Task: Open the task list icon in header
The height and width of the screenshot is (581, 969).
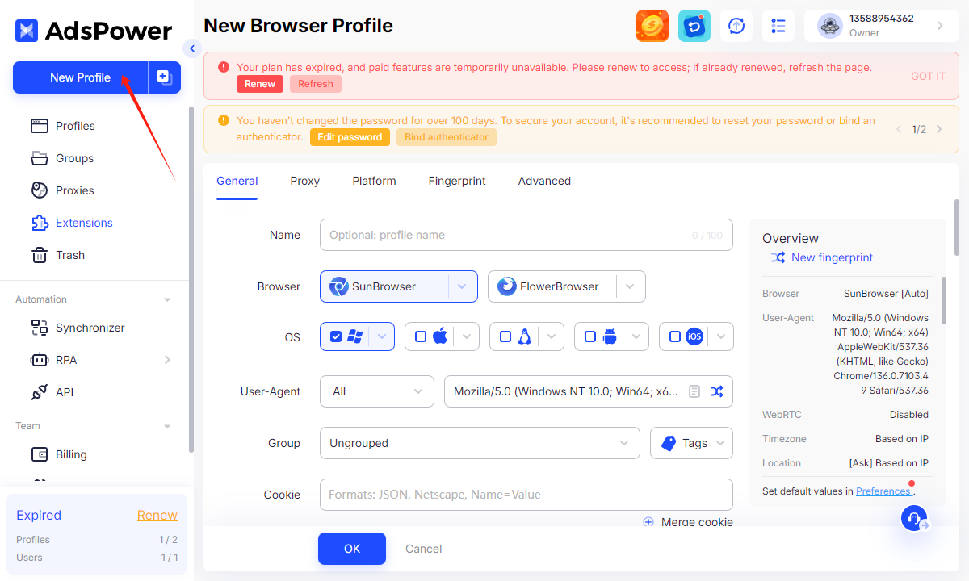Action: click(x=778, y=26)
